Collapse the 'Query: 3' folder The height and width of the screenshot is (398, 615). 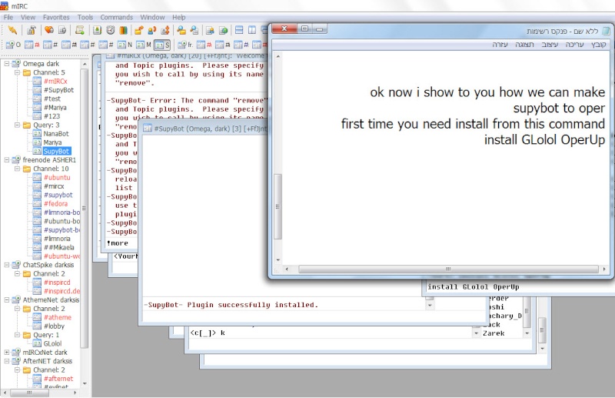pos(17,125)
